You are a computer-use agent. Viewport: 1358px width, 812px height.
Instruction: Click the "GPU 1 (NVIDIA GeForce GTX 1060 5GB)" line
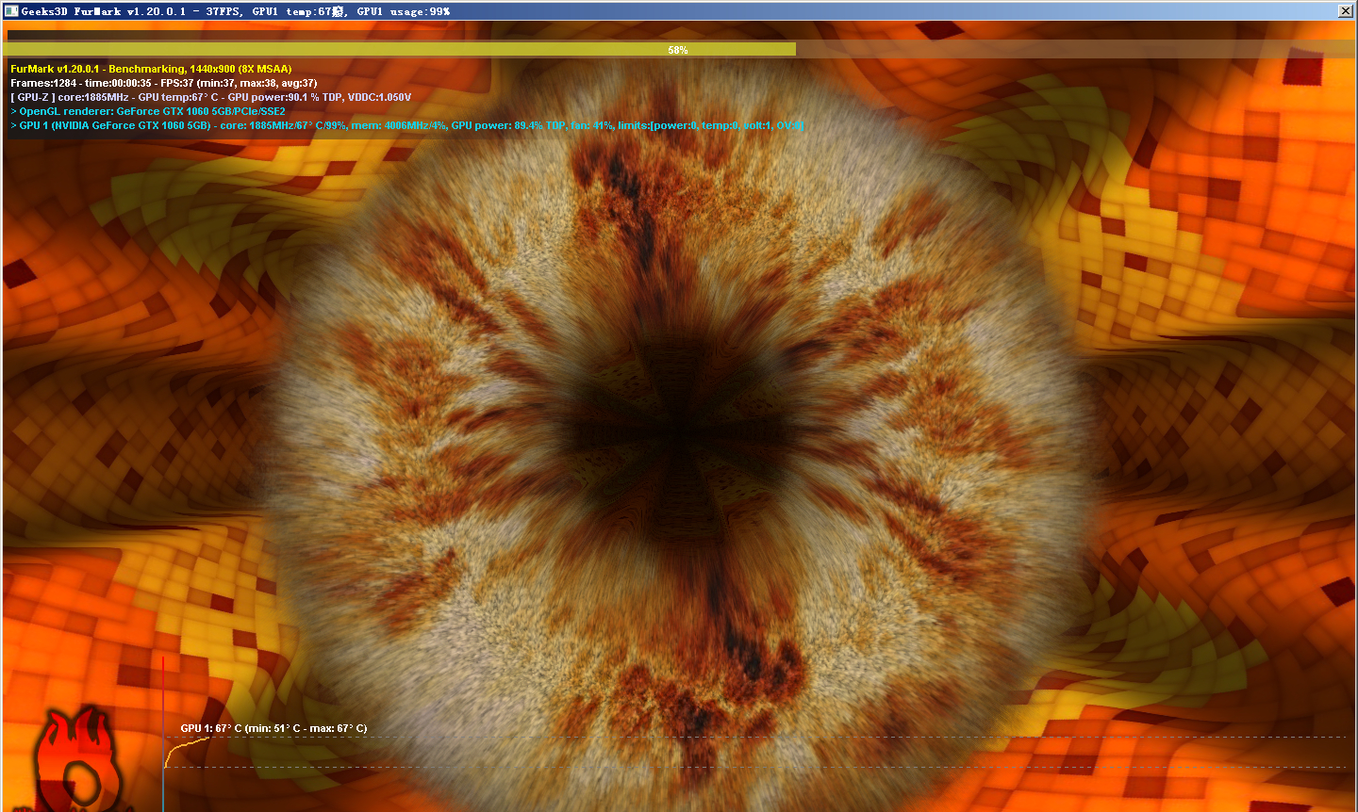[x=406, y=125]
